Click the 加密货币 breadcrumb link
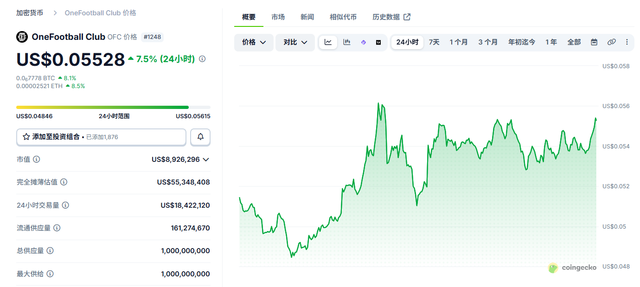Screen dimensions: 640x287 [x=30, y=13]
